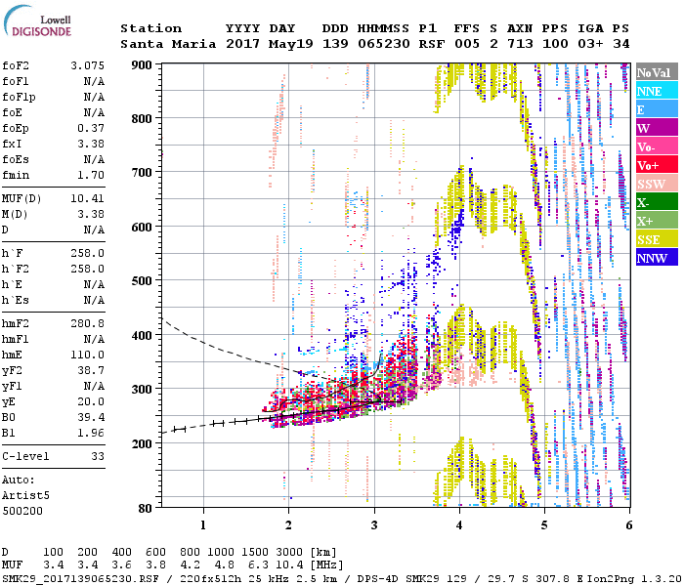Select the 700 km axis label
Screen dimensions: 684x586
(x=142, y=173)
